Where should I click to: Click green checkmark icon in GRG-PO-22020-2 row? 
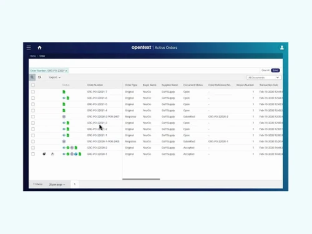click(68, 148)
